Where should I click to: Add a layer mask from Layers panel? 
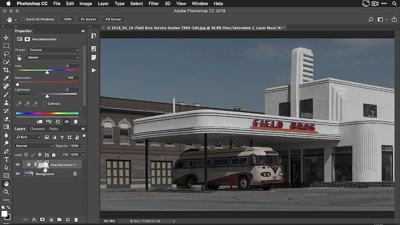coord(42,220)
